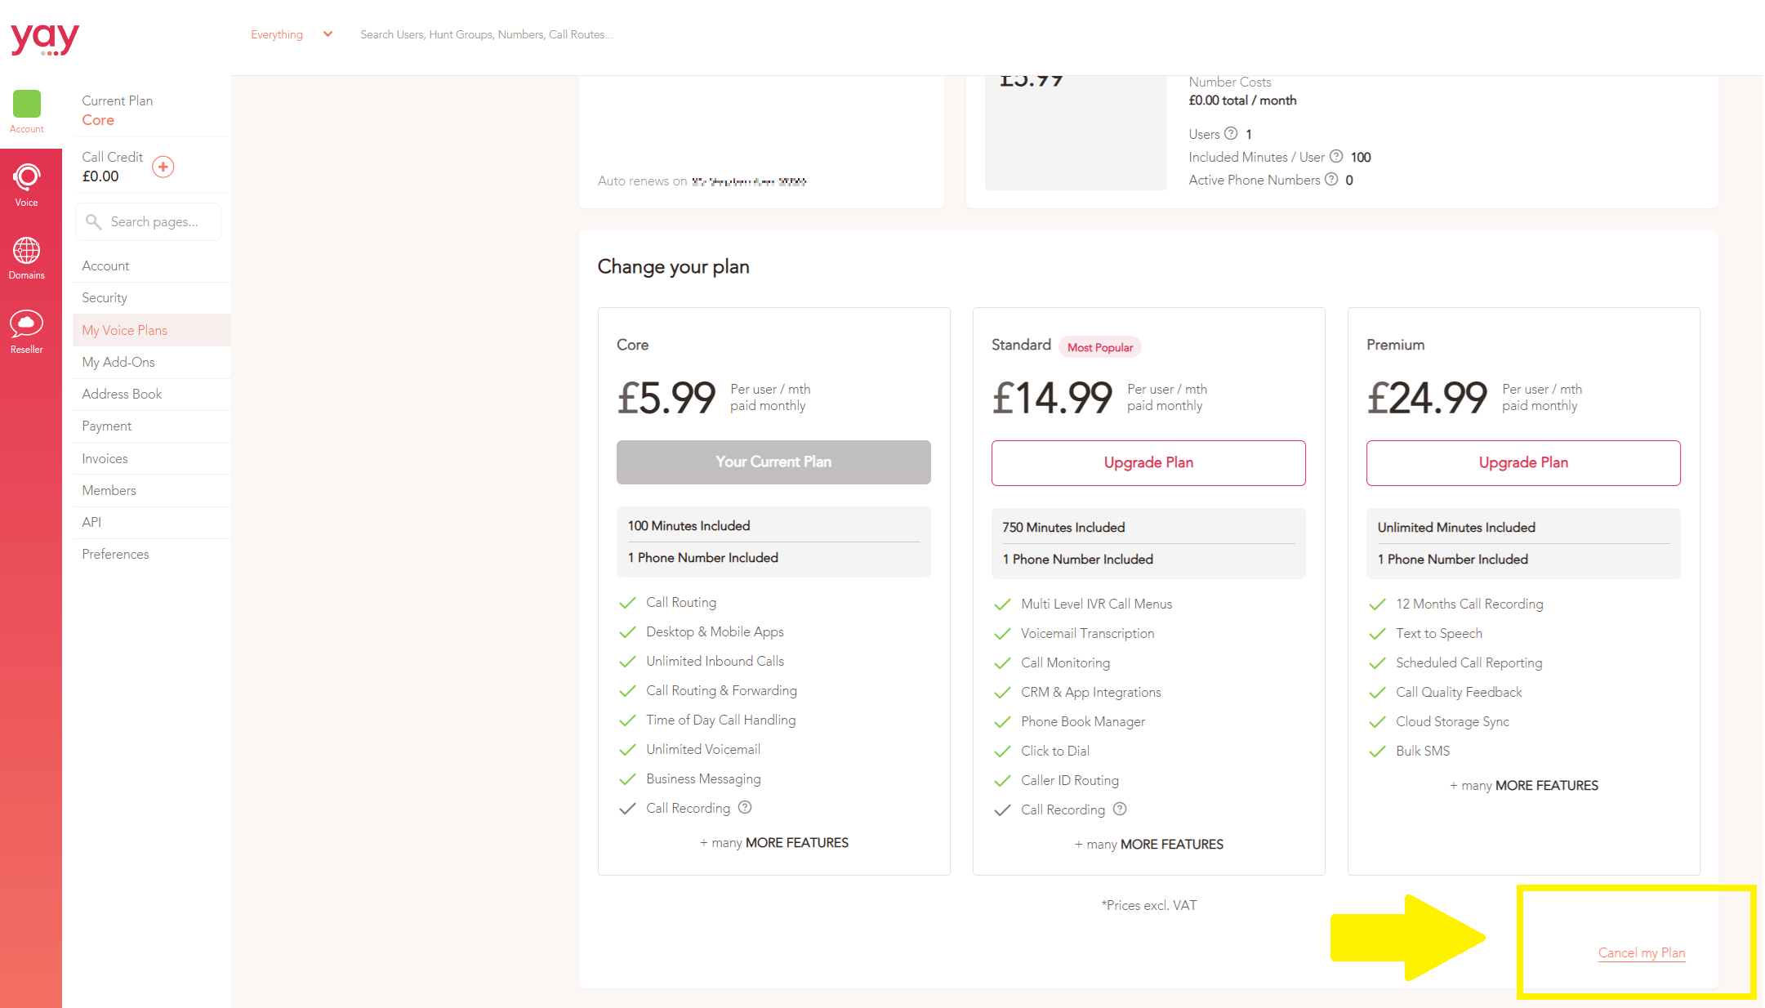Click the Yay logo

45,38
